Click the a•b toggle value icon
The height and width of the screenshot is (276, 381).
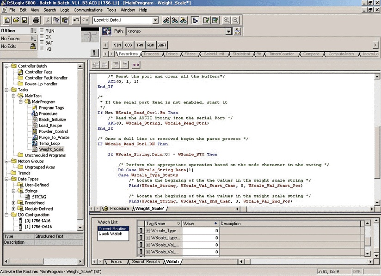[136, 65]
